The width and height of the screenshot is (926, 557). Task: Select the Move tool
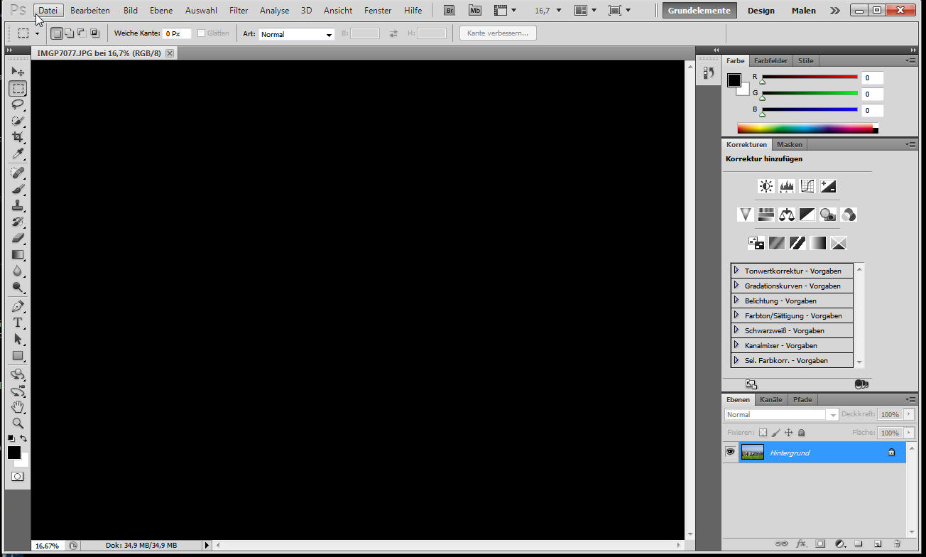pyautogui.click(x=18, y=72)
